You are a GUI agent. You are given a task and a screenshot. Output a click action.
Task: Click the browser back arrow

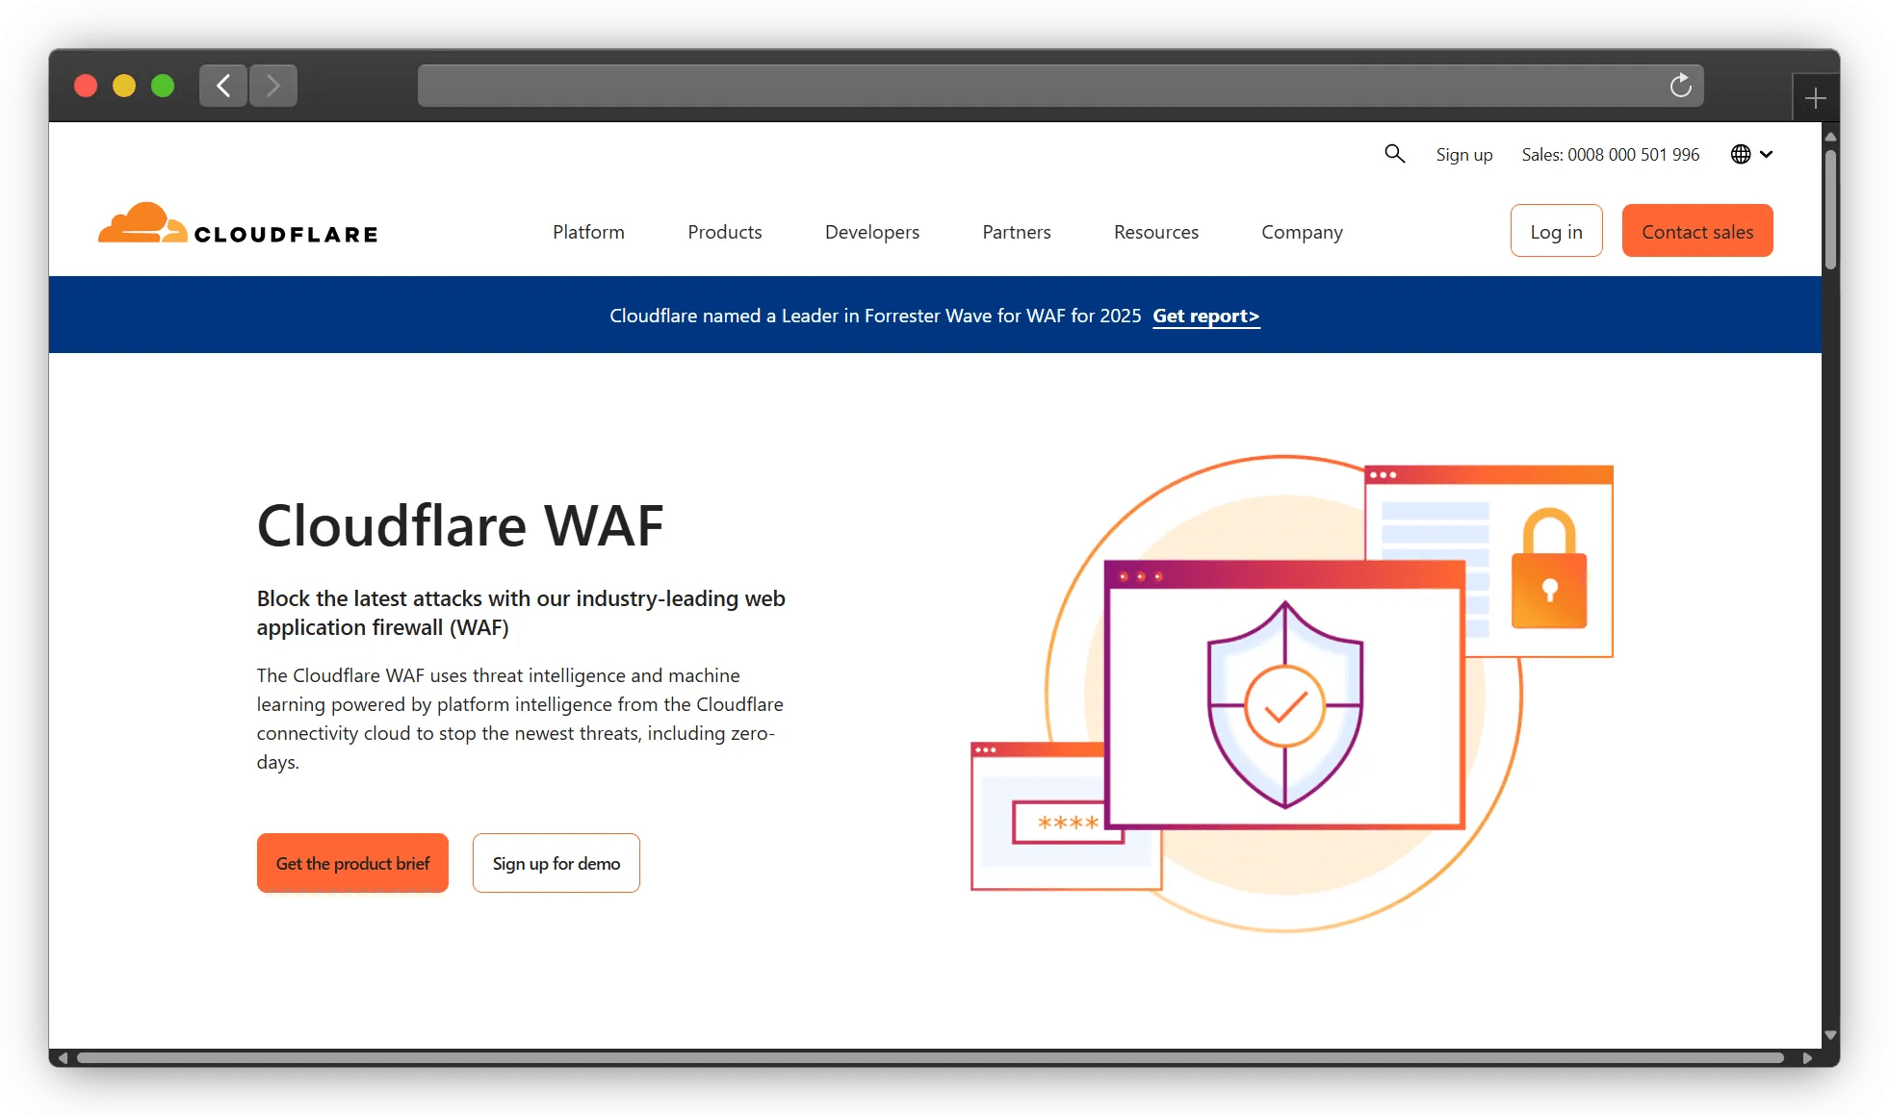coord(223,86)
